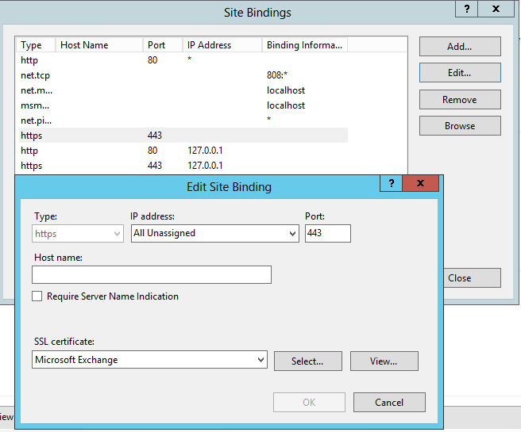Sort bindings by Port column header

tap(163, 45)
